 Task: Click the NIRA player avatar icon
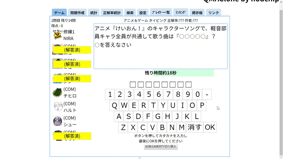[57, 35]
